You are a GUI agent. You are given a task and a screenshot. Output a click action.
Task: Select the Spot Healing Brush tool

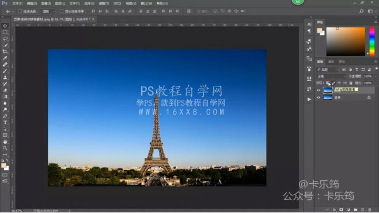coord(5,64)
